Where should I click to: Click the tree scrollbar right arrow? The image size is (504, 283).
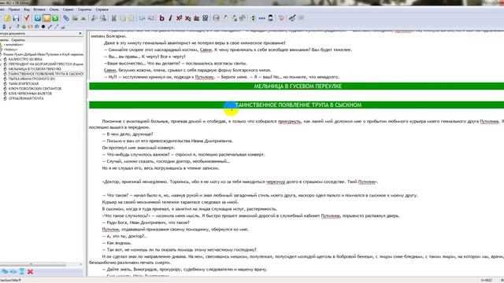coord(80,264)
